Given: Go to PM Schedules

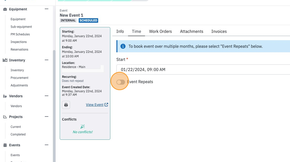Looking at the screenshot, I should point(20,34).
